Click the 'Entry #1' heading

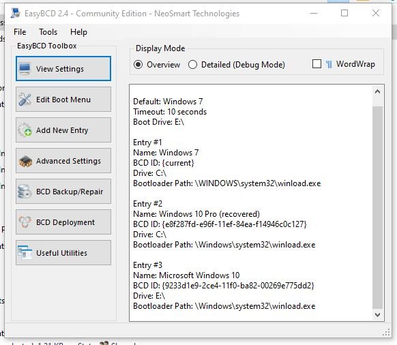point(147,142)
